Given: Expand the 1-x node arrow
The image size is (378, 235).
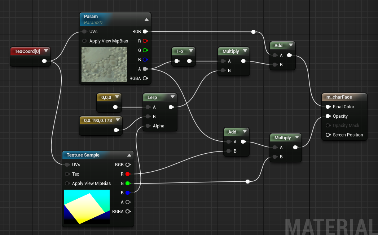Looking at the screenshot, I should click(x=191, y=51).
